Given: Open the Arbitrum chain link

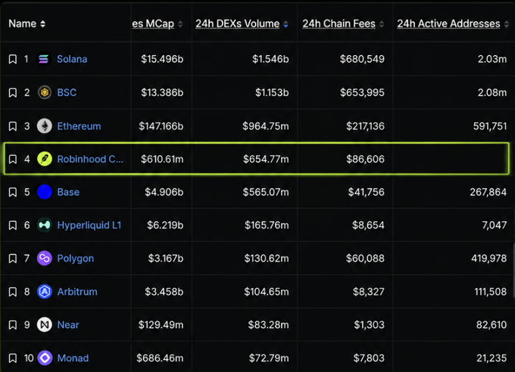Looking at the screenshot, I should (x=77, y=292).
